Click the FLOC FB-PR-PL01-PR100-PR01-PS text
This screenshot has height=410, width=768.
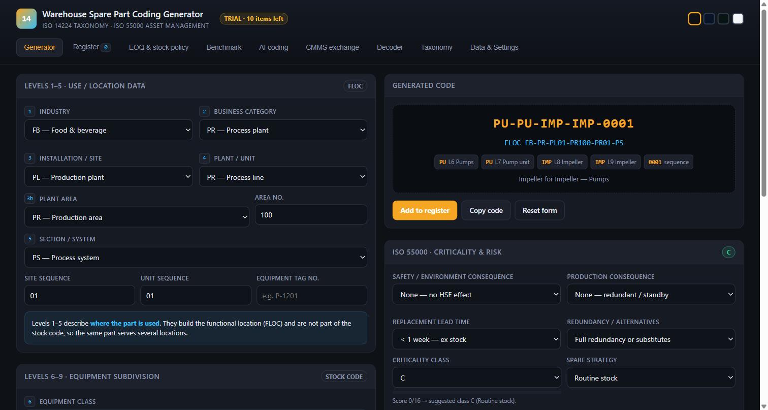pos(564,143)
